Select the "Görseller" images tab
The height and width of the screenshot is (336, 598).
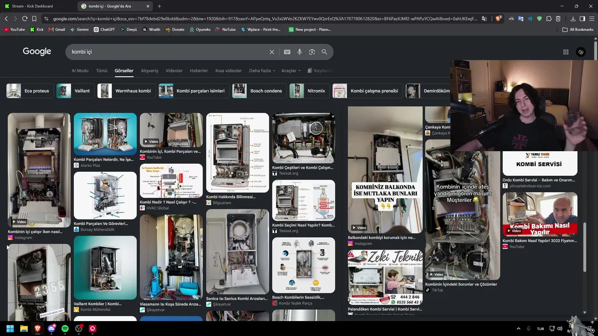[x=124, y=71]
